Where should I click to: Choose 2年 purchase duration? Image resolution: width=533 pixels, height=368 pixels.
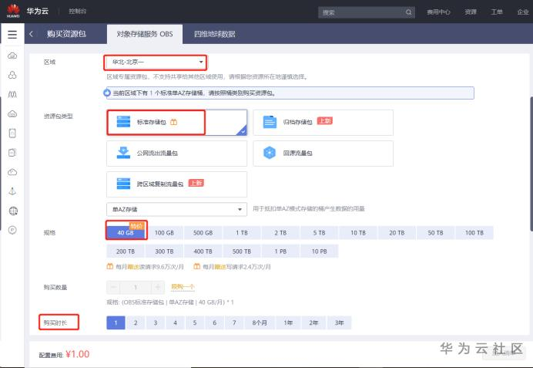[313, 322]
